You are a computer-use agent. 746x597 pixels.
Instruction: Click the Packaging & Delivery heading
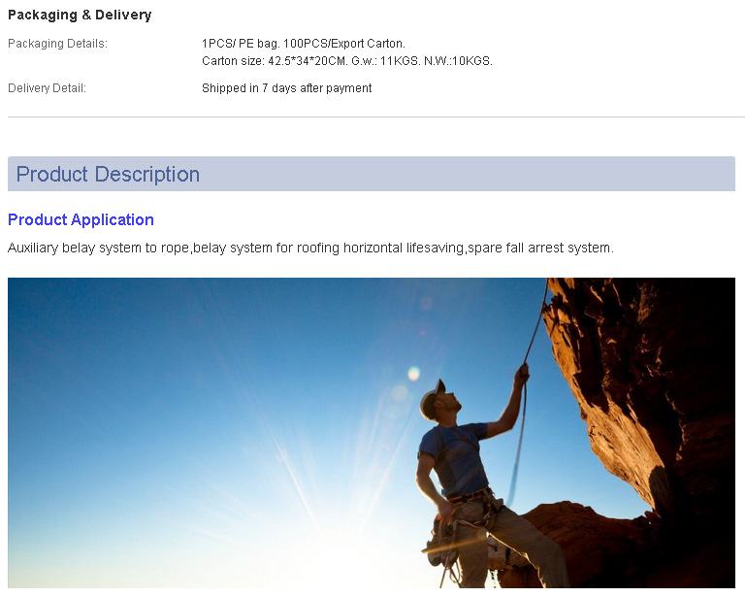[80, 15]
